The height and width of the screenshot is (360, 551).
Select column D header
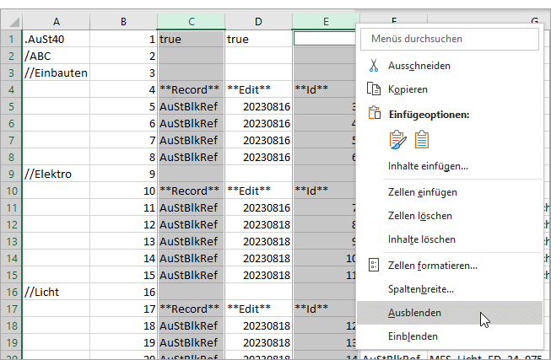coord(258,22)
